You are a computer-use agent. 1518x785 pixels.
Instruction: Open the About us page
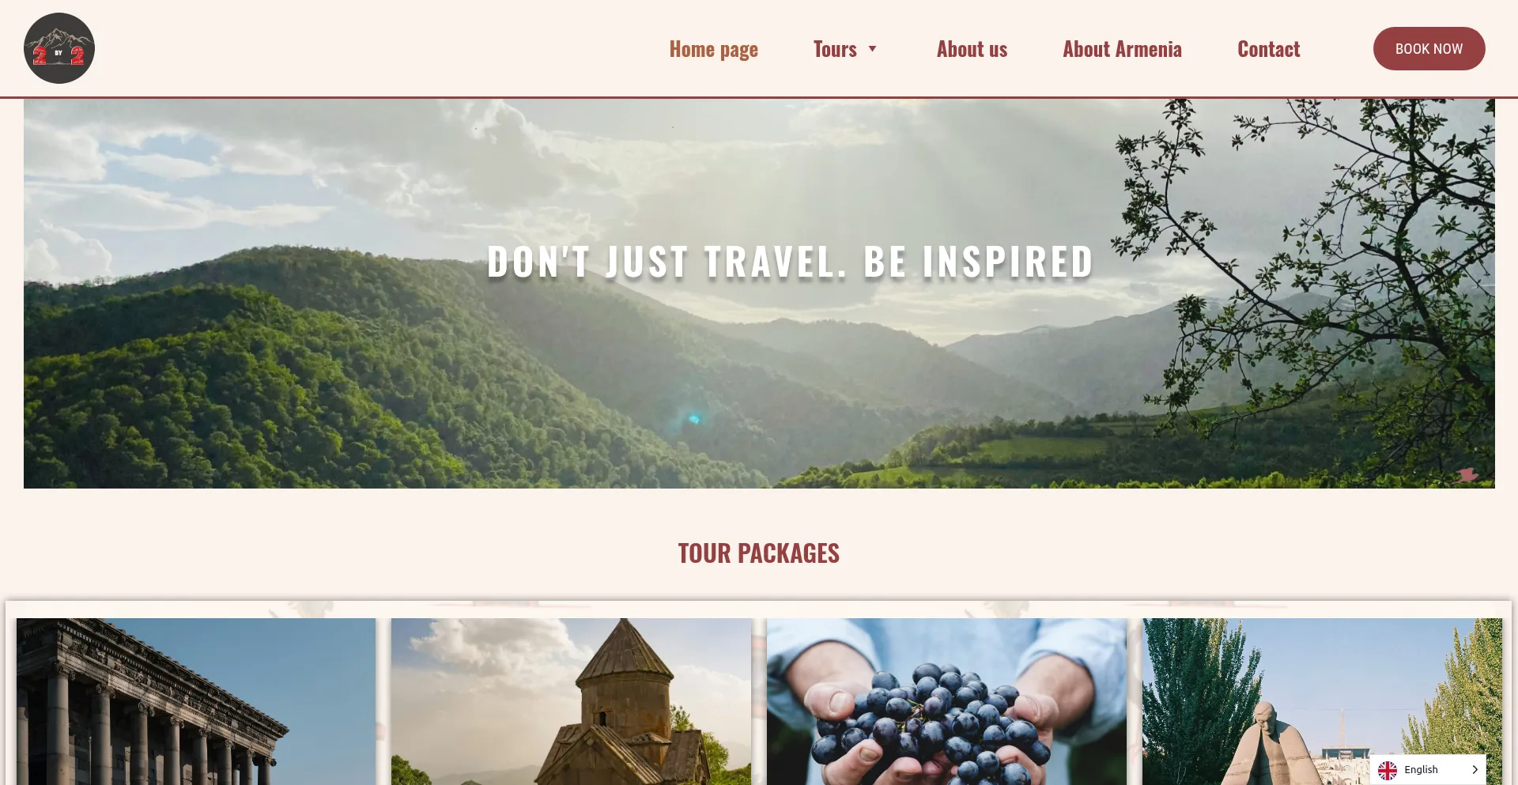click(972, 49)
